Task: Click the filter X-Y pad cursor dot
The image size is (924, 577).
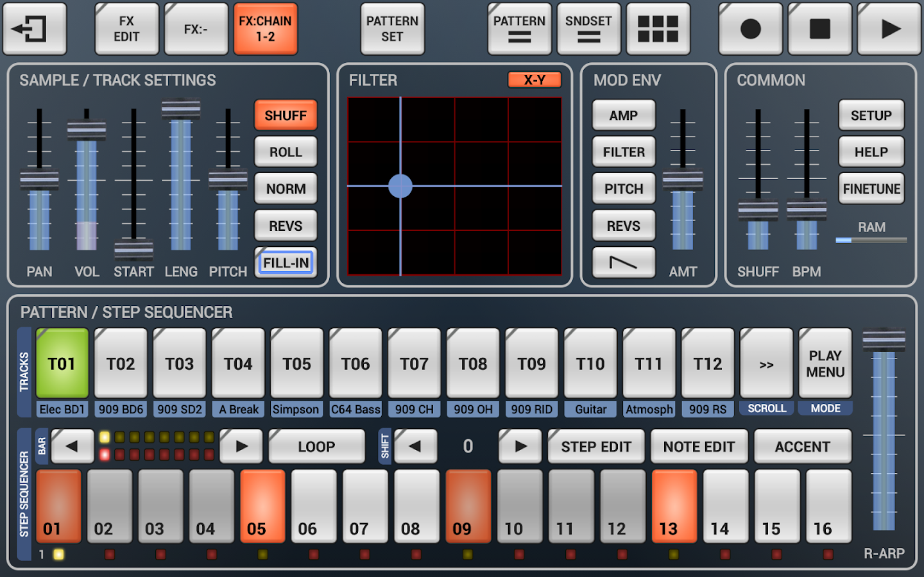Action: (x=400, y=186)
